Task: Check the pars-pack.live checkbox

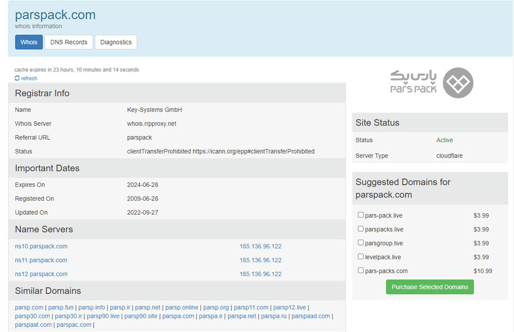Action: pos(360,215)
